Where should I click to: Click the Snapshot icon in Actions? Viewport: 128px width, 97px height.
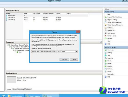click(106, 58)
